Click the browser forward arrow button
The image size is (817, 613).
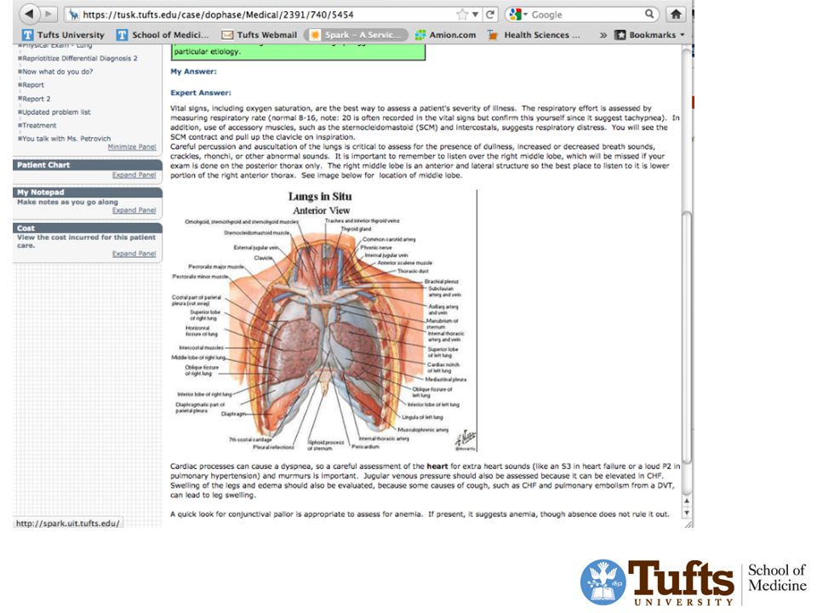click(49, 14)
